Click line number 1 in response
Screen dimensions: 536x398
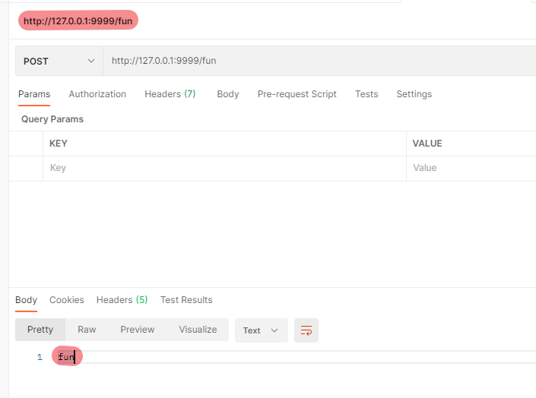tap(40, 357)
